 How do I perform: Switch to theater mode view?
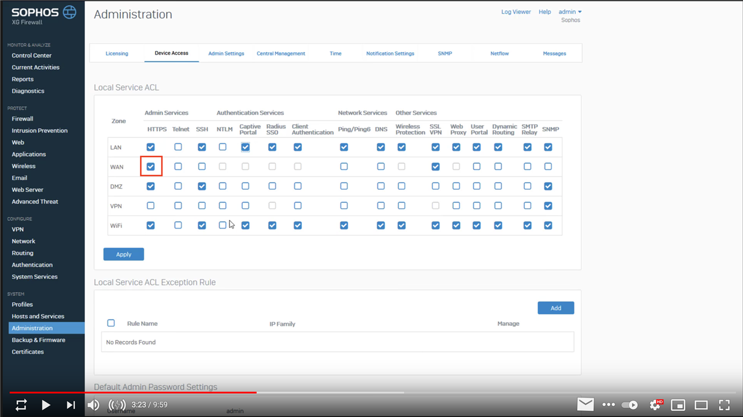701,405
